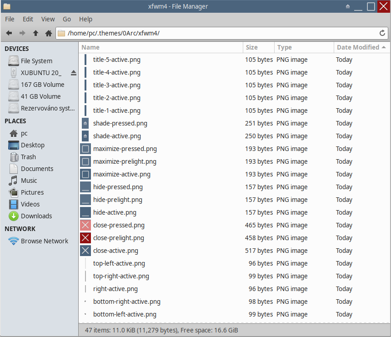
Task: Open Downloads from the places sidebar
Action: click(x=36, y=216)
